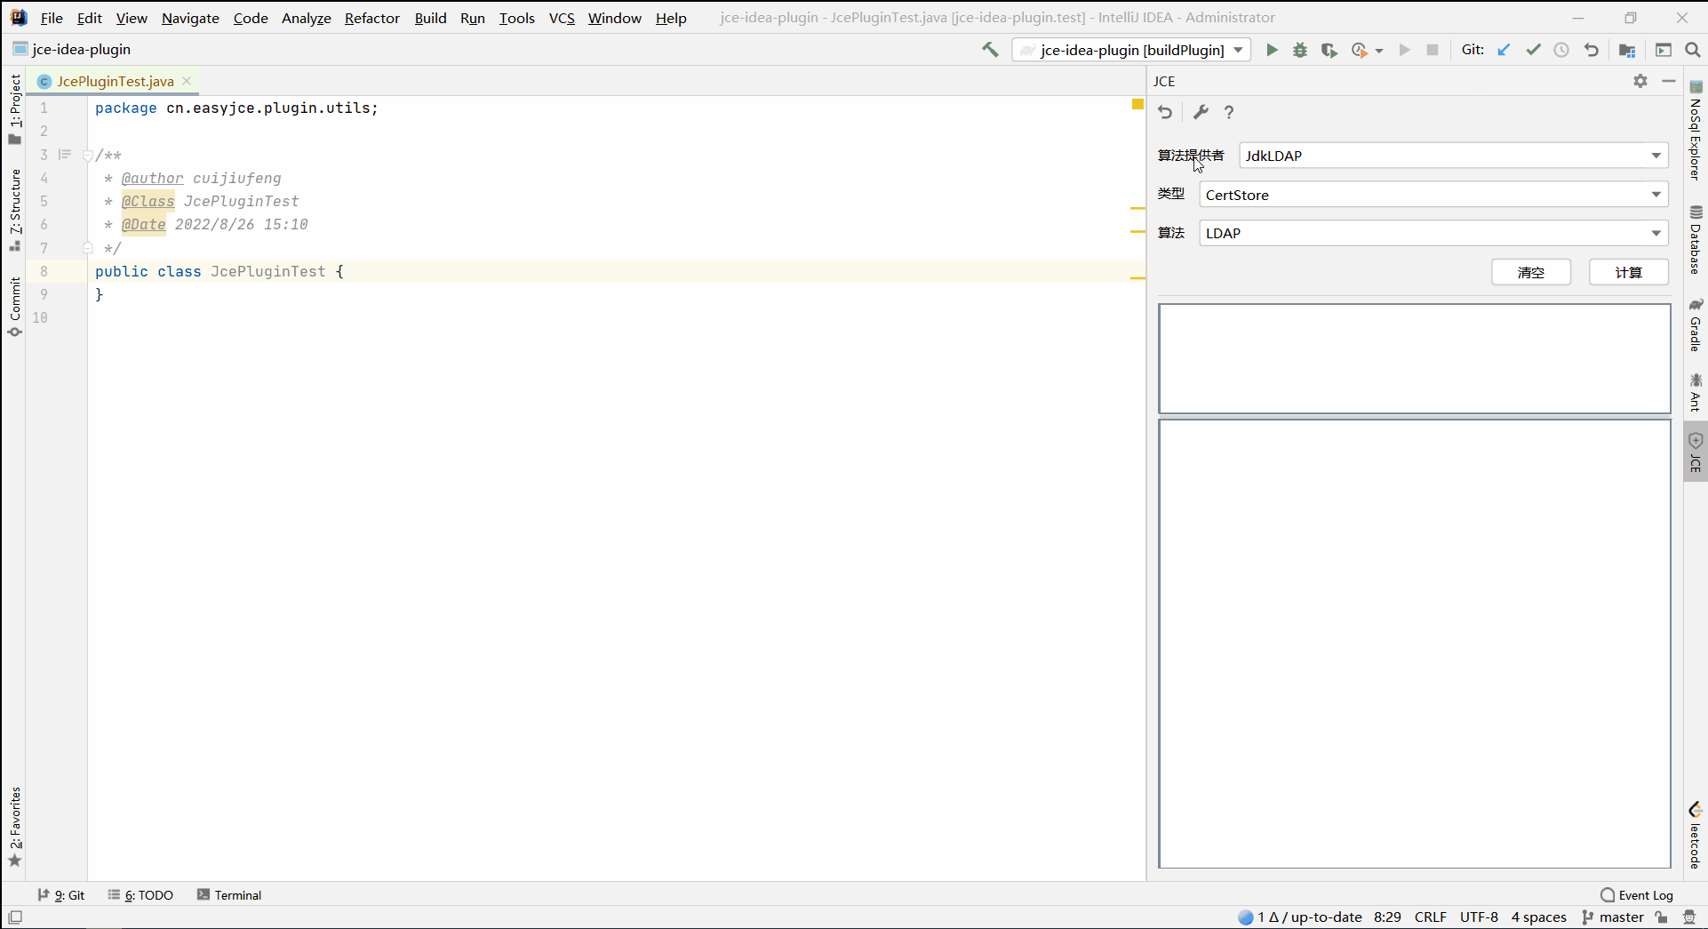Click the Search Everywhere magnifier
This screenshot has height=929, width=1708.
click(1693, 50)
